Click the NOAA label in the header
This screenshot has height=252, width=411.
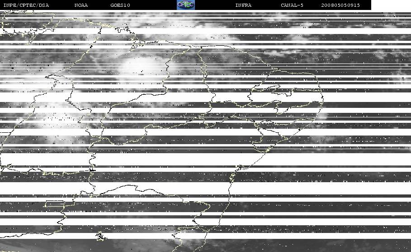click(x=81, y=5)
